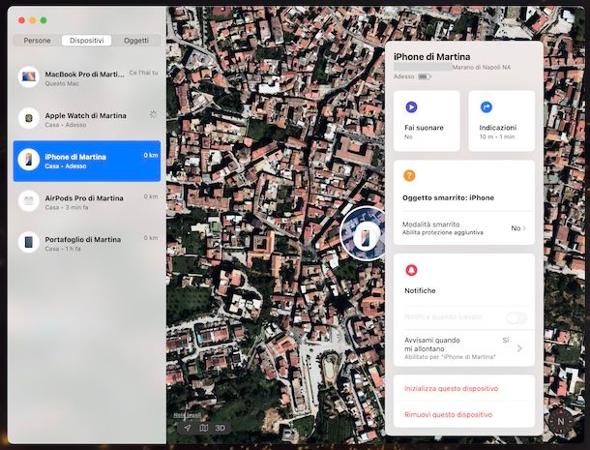Viewport: 590px width, 450px height.
Task: Click the battery indicator in iPhone panel
Action: tap(424, 76)
